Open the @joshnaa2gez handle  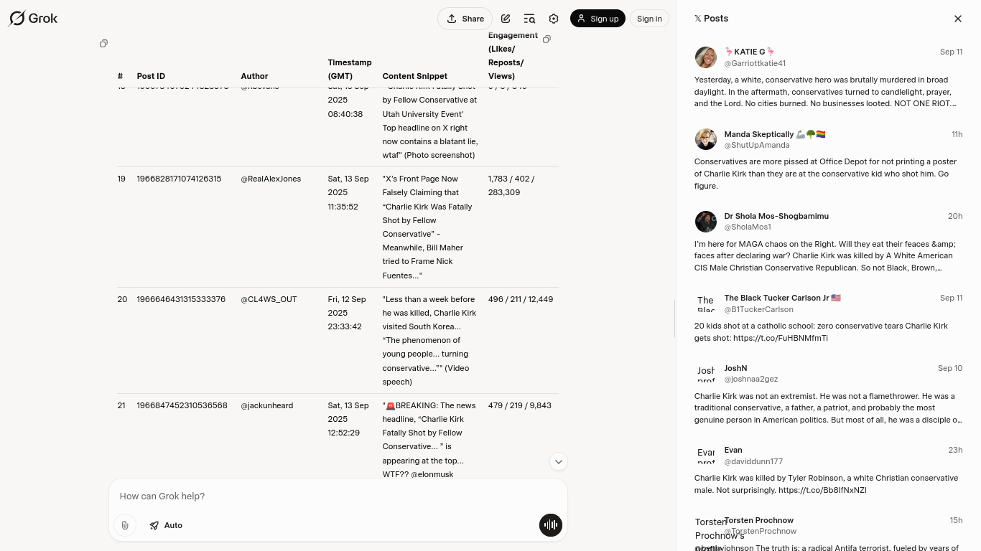point(751,379)
